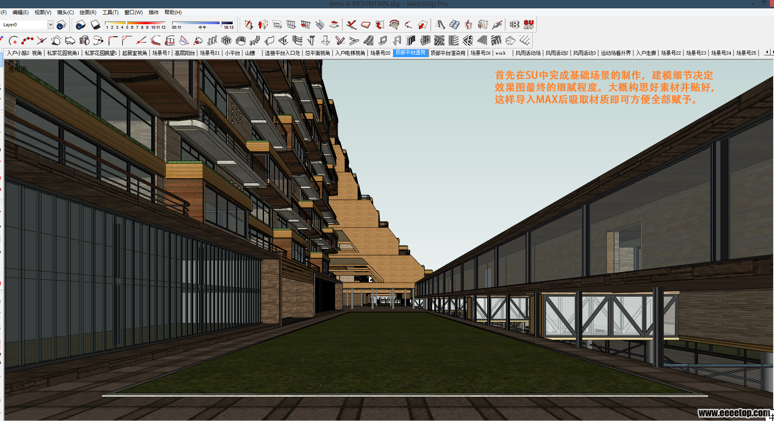
Task: Open the 编辑(E) menu
Action: click(x=20, y=13)
